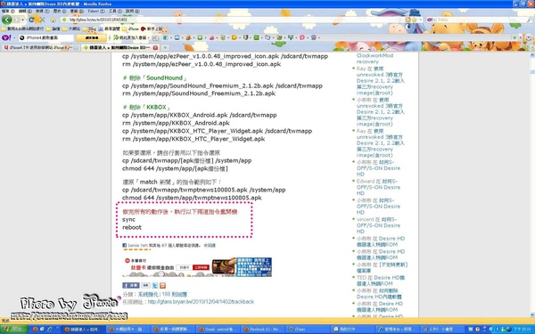Click the vertical scrollbar down arrow

(x=532, y=314)
